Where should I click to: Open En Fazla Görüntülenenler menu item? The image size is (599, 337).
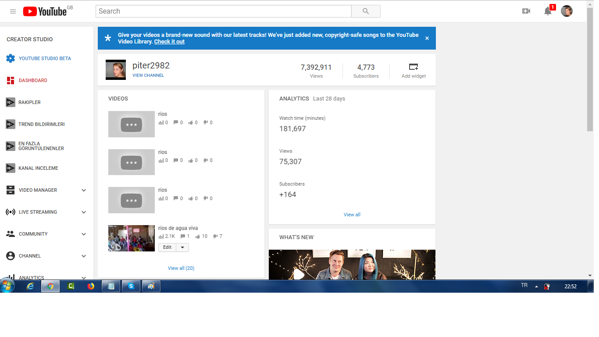pyautogui.click(x=41, y=146)
